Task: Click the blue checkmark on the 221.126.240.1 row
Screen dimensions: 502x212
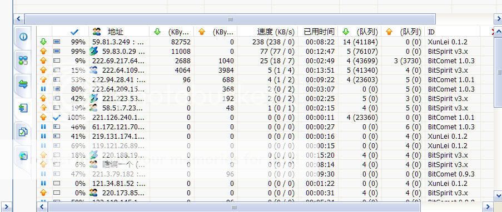Action: pos(57,117)
